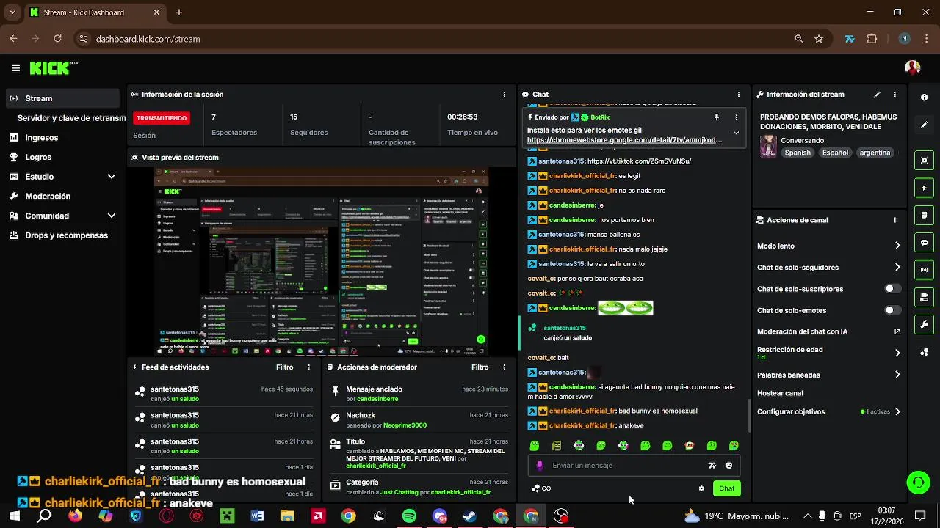Unpin the pinned BotRix message with pin icon
940x528 pixels.
[x=717, y=117]
